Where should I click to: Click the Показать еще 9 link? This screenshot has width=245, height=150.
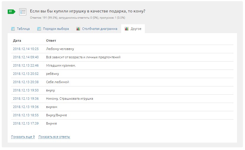[23, 137]
